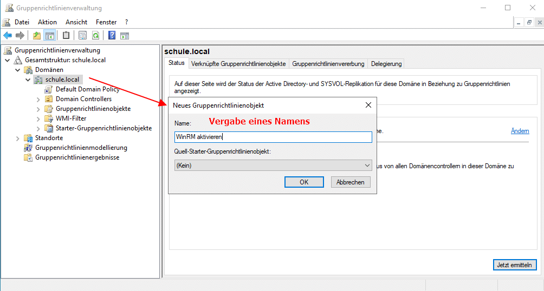
Task: Collapse the Gesamtstruktur: schule.local node
Action: tap(7, 60)
